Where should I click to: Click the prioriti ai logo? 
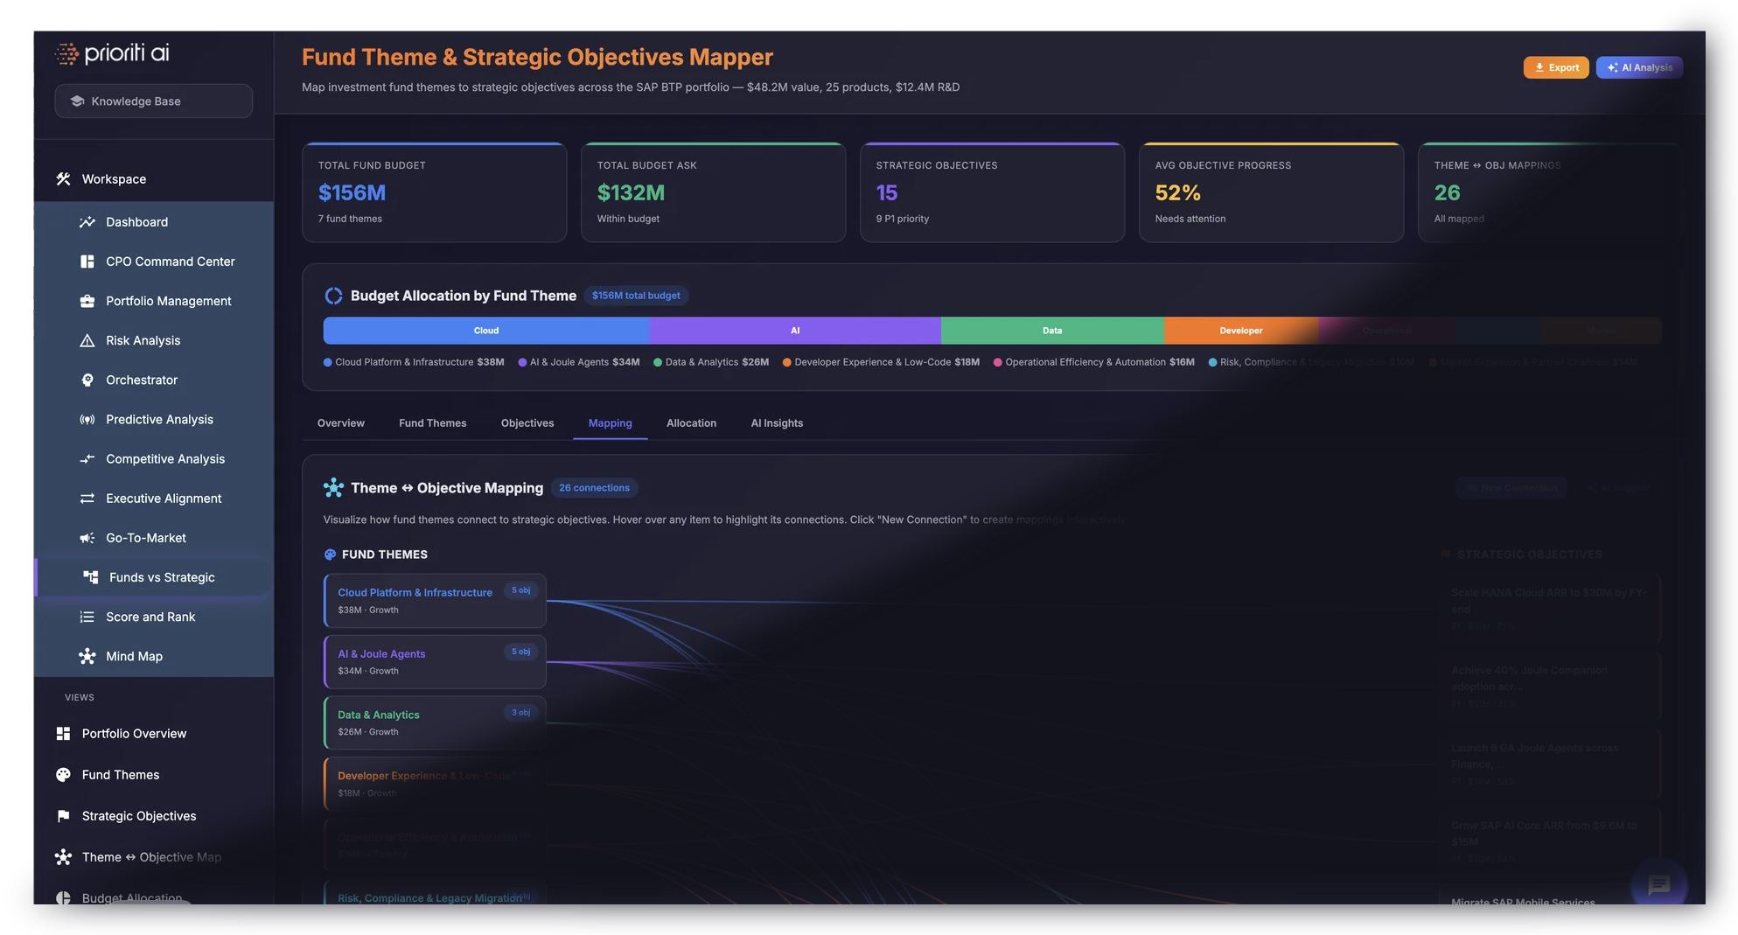point(112,53)
